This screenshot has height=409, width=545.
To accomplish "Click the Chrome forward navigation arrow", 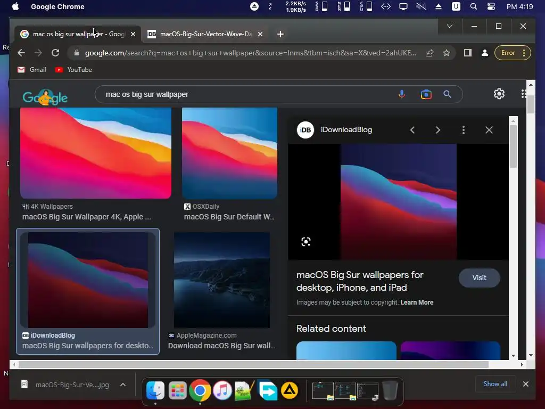I will tap(38, 53).
